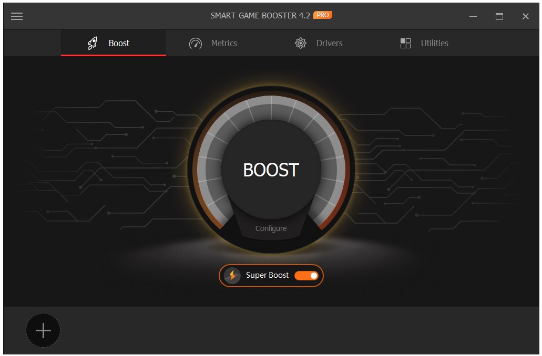Disable the Super Boost switch
This screenshot has width=542, height=356.
pos(306,276)
